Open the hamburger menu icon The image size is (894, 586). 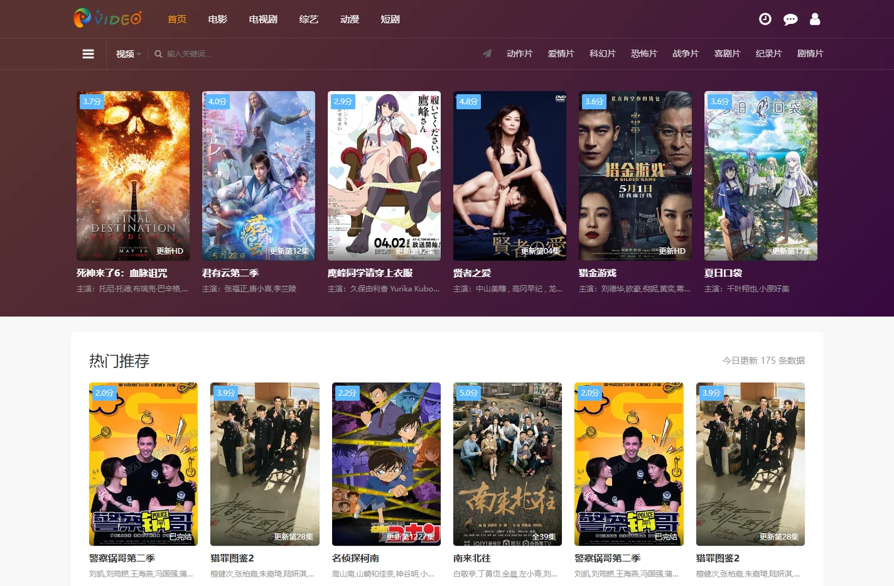(89, 54)
